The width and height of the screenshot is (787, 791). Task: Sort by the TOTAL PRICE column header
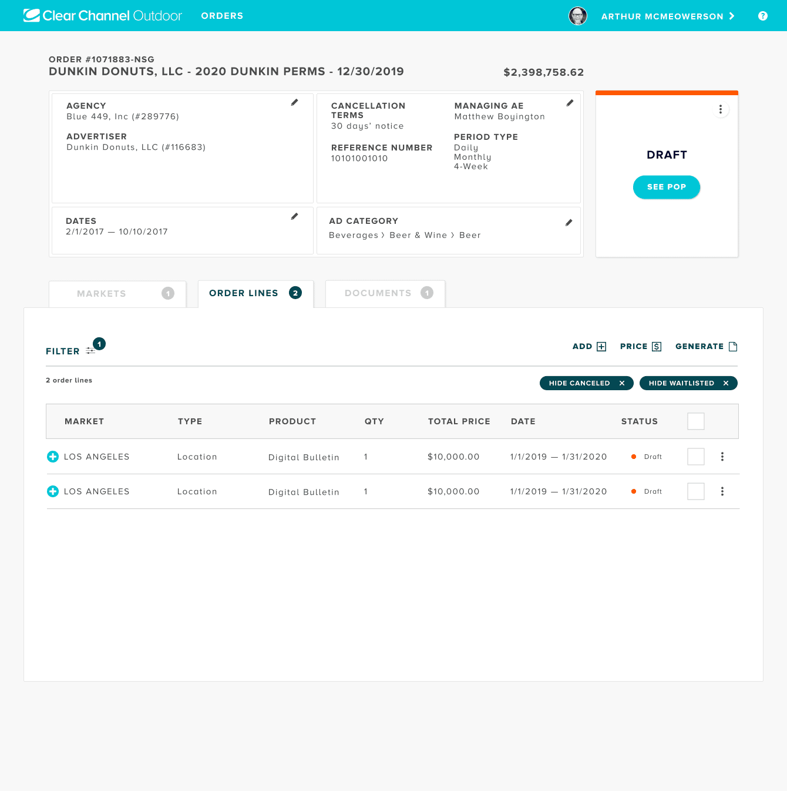[x=459, y=421]
